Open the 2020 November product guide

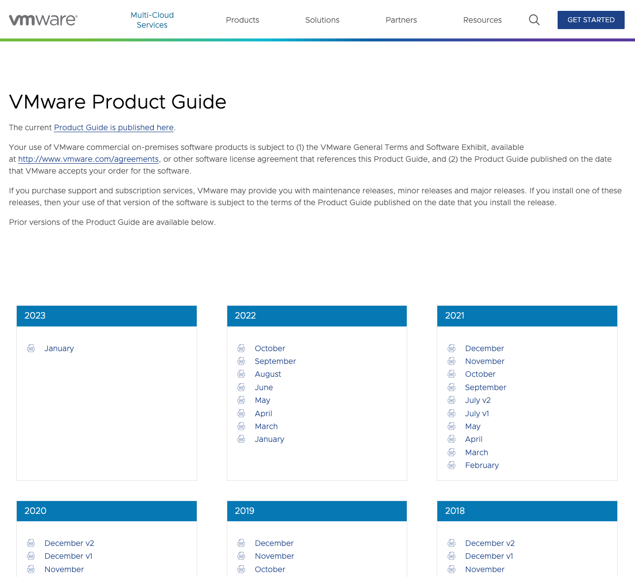pos(64,569)
